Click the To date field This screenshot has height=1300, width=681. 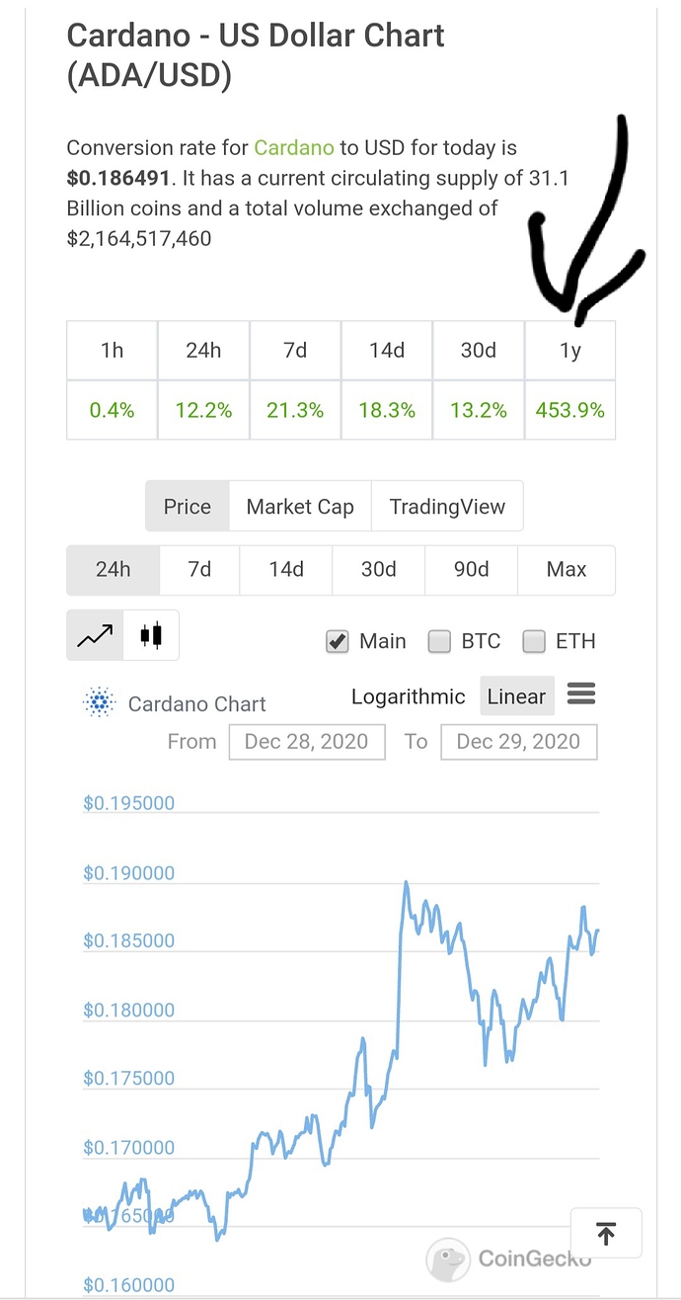point(518,742)
